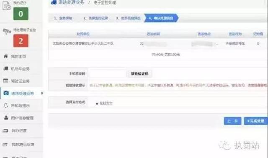Click the person icon for 用户信息管理
This screenshot has height=158, width=268.
pos(6,118)
